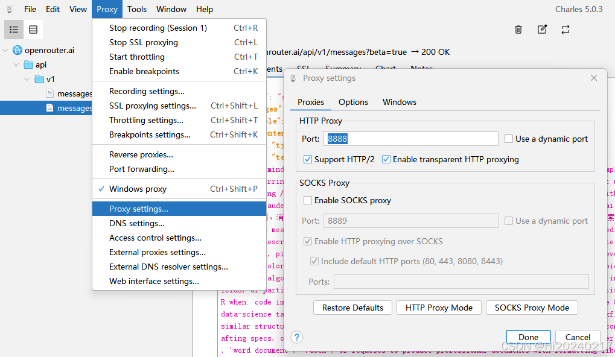The width and height of the screenshot is (615, 357).
Task: Select the api folder icon
Action: click(28, 65)
